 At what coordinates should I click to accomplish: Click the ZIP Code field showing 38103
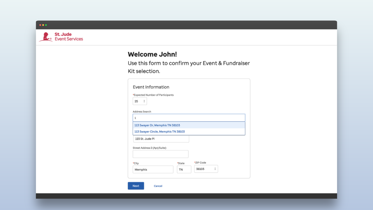tap(204, 169)
